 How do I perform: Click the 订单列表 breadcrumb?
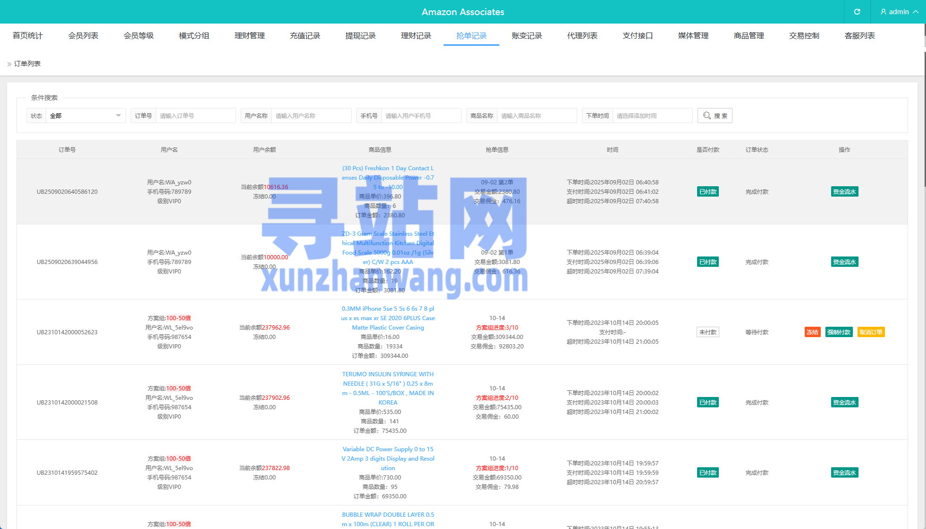[x=27, y=64]
